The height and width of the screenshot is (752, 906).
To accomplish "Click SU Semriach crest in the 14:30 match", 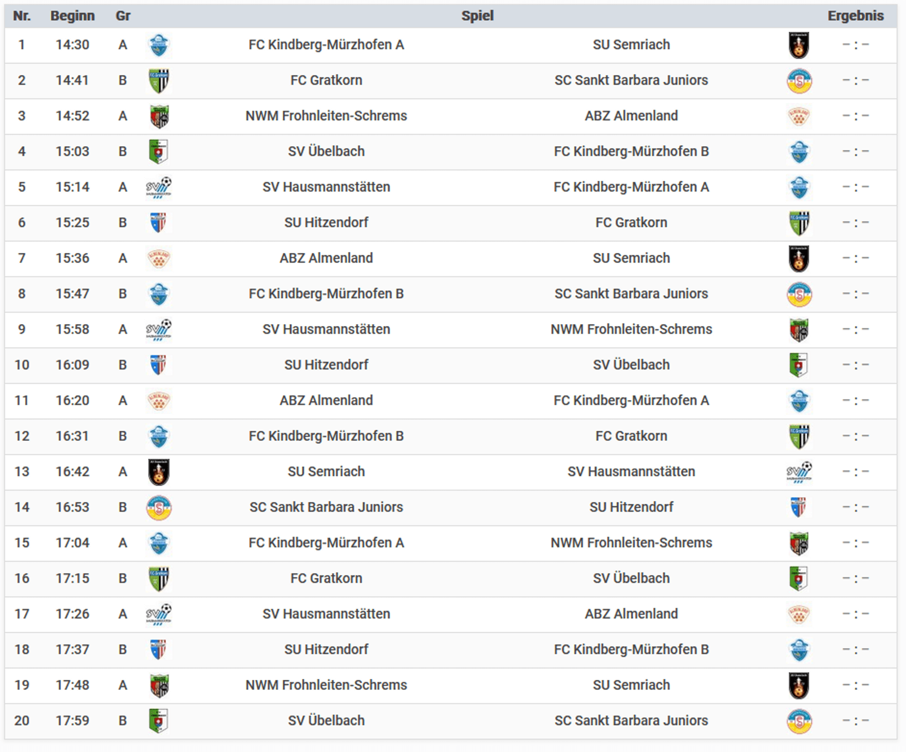I will (798, 45).
